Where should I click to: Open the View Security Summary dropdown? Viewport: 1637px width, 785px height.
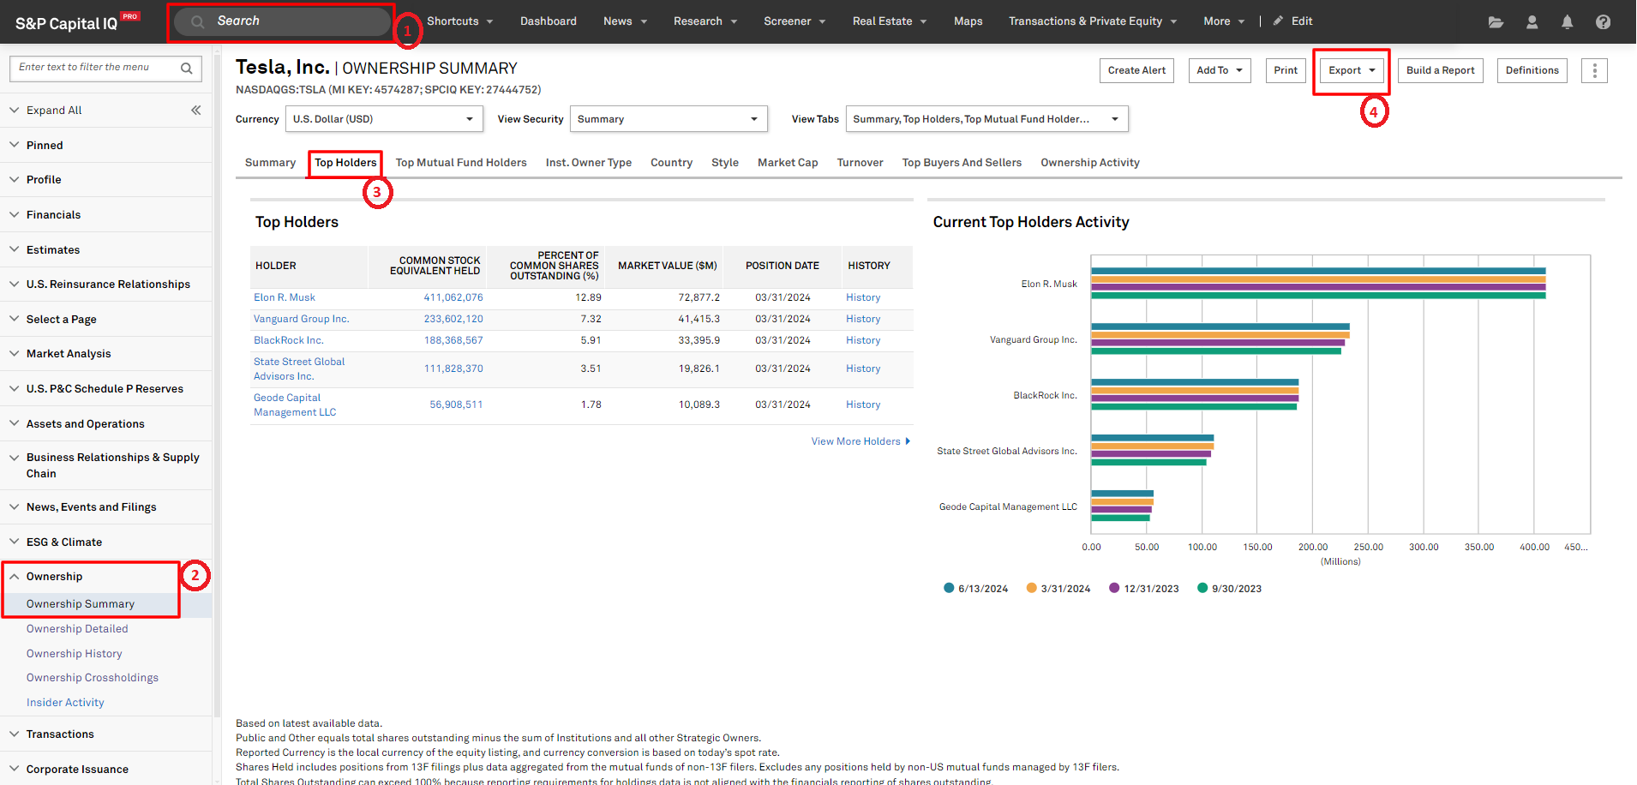click(669, 119)
